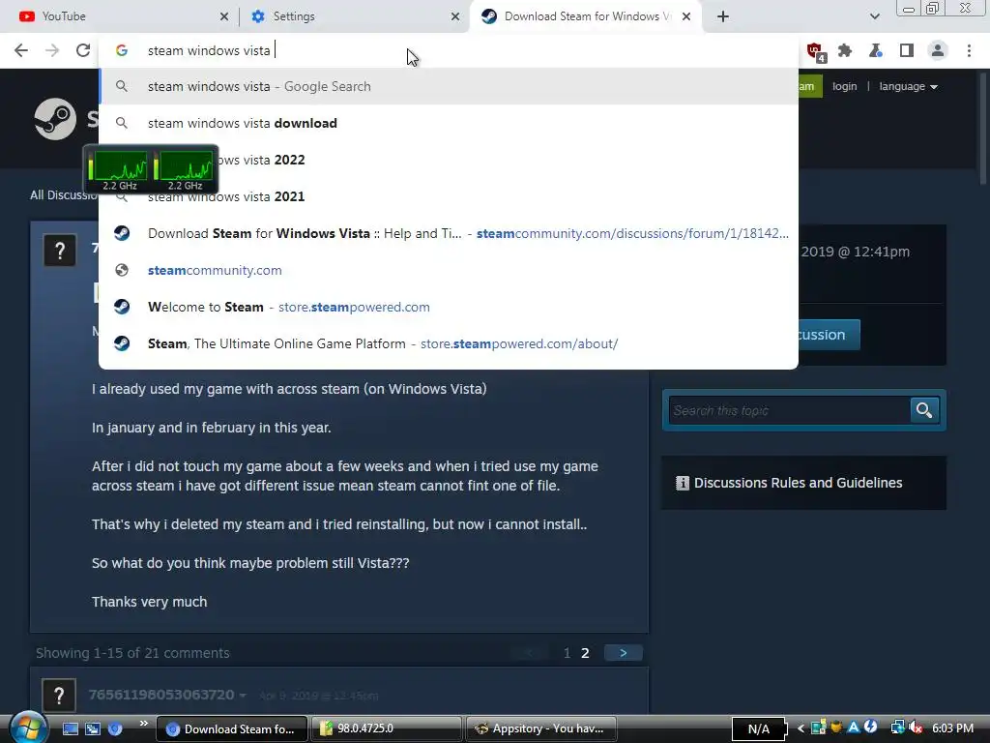The width and height of the screenshot is (990, 743).
Task: Click the Chrome Labs flask icon
Action: [x=876, y=50]
